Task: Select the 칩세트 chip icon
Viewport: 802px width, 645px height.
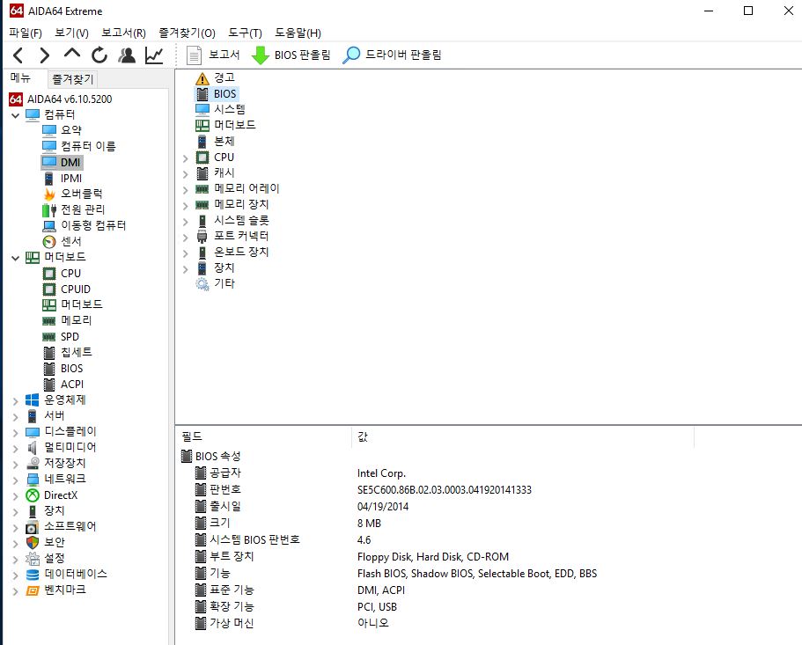Action: click(49, 353)
